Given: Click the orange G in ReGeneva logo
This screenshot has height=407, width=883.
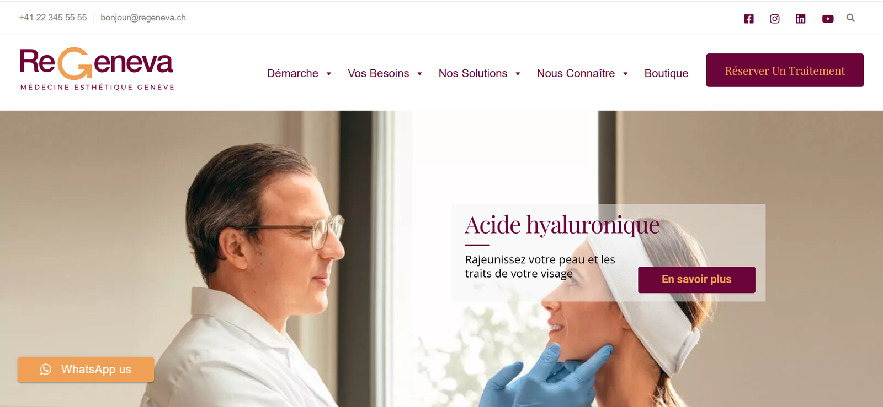Looking at the screenshot, I should pyautogui.click(x=75, y=63).
